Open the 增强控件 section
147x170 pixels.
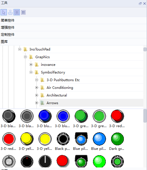[x=73, y=28]
